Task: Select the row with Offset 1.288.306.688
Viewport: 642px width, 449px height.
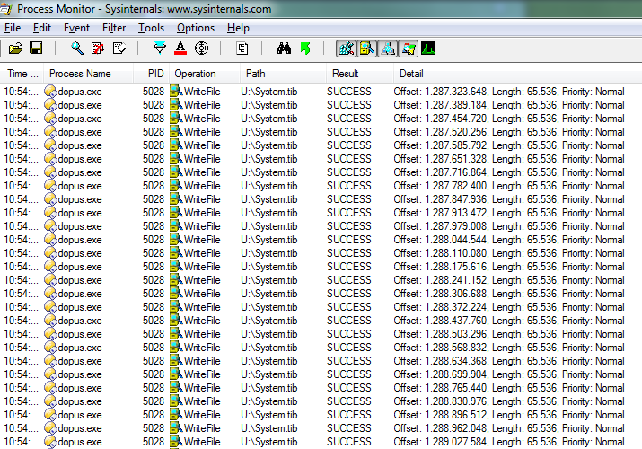Action: coord(321,294)
